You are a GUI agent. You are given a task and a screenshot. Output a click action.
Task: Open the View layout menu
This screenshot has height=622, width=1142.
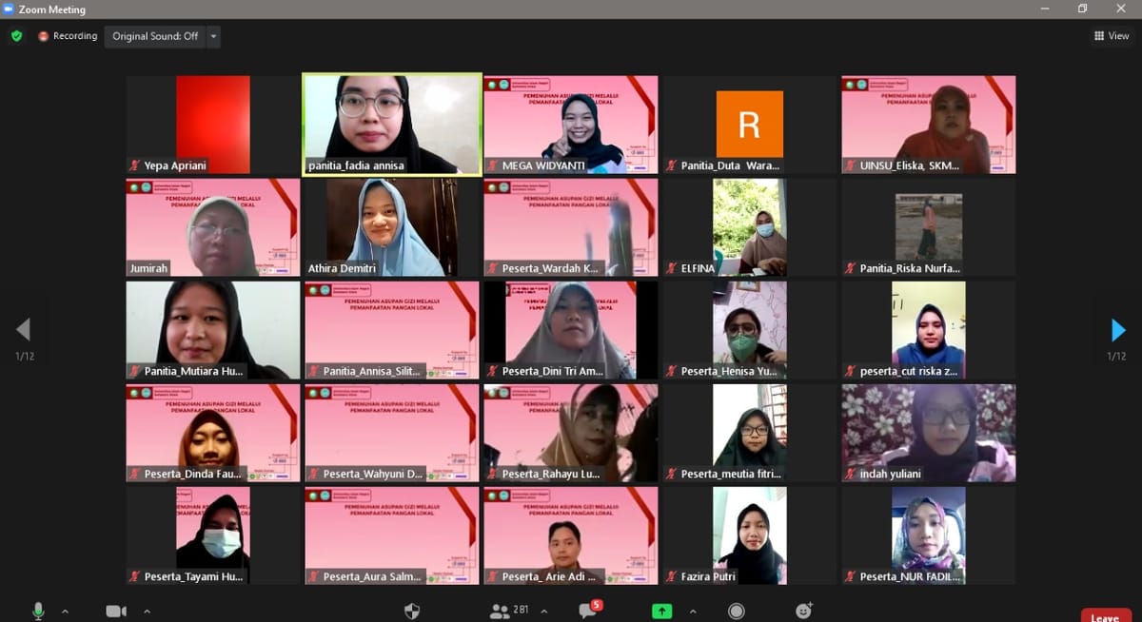pyautogui.click(x=1111, y=36)
